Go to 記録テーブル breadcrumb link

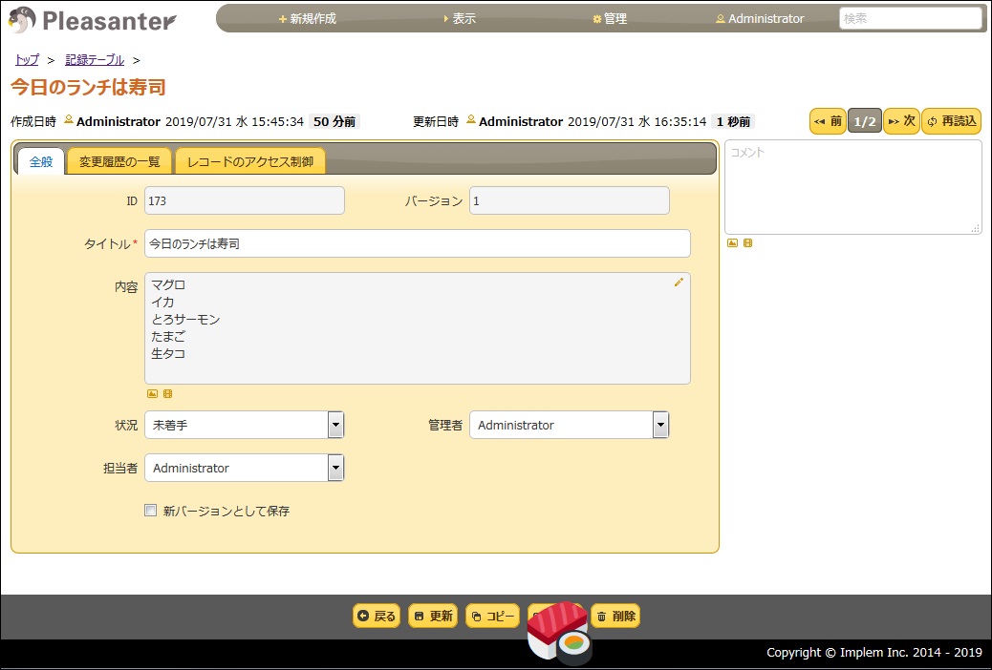(x=95, y=60)
